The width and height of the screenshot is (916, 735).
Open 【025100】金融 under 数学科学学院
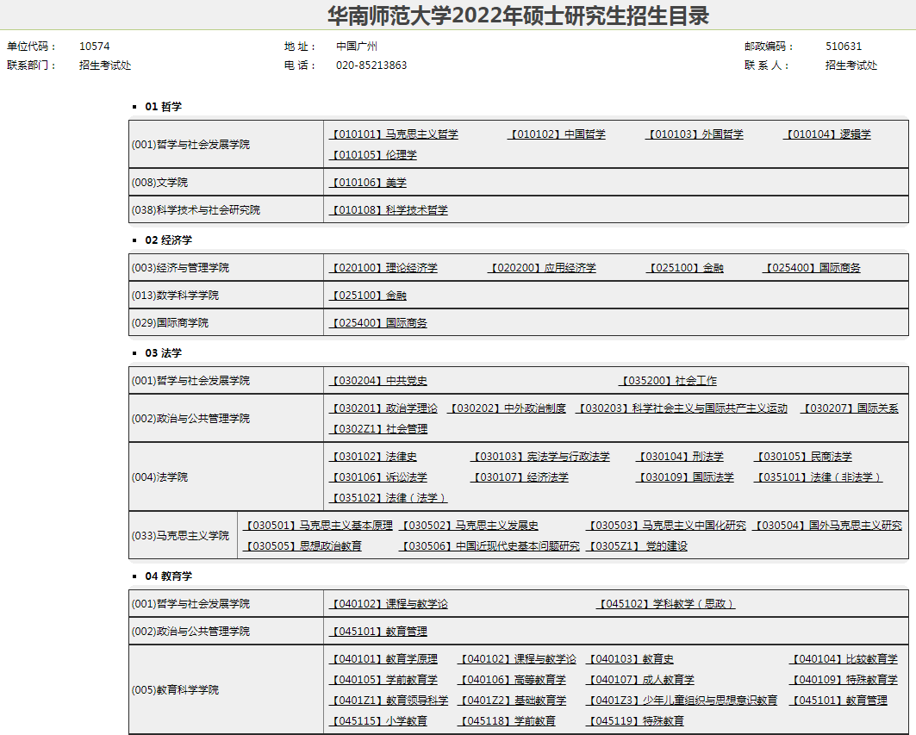[368, 296]
